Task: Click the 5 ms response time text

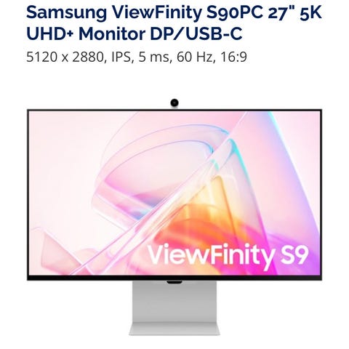Action: (155, 57)
